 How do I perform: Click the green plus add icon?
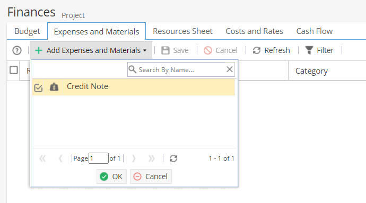click(x=39, y=50)
